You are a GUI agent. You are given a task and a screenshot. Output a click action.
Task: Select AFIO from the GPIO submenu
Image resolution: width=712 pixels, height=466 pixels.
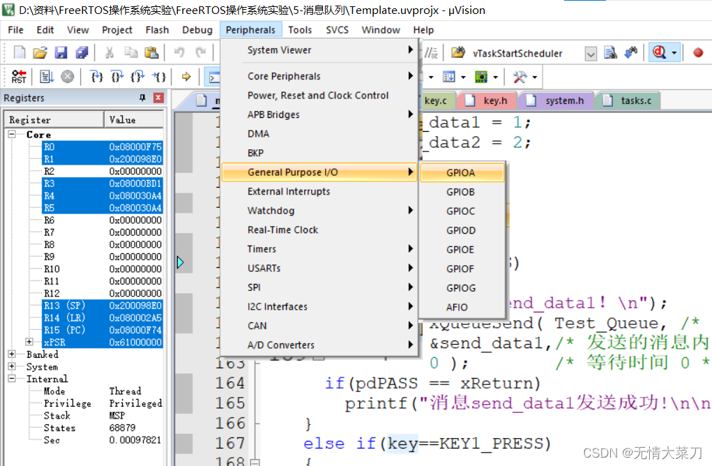[x=462, y=308]
